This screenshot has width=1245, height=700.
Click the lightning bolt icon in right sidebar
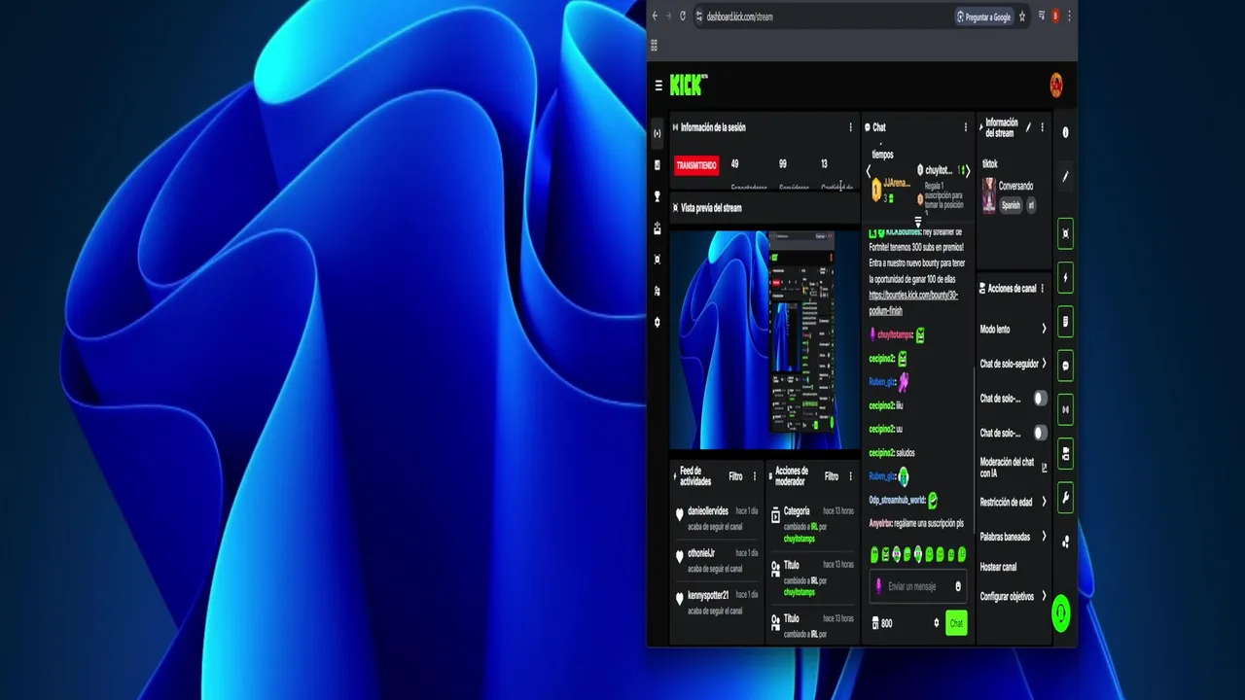click(1065, 277)
